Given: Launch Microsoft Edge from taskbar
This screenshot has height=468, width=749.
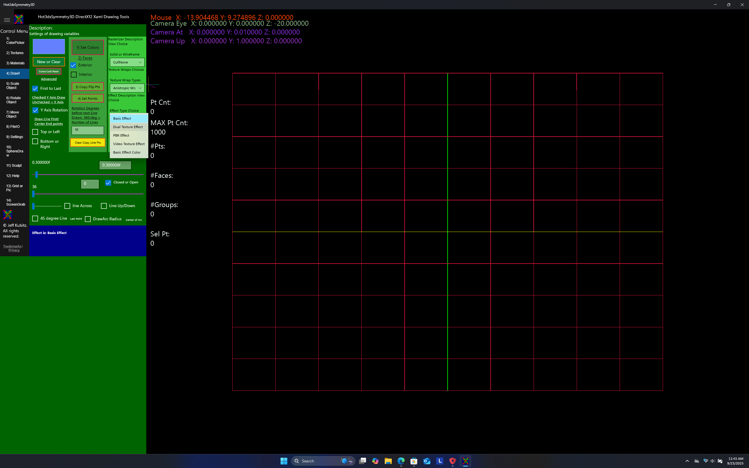Looking at the screenshot, I should [x=401, y=461].
